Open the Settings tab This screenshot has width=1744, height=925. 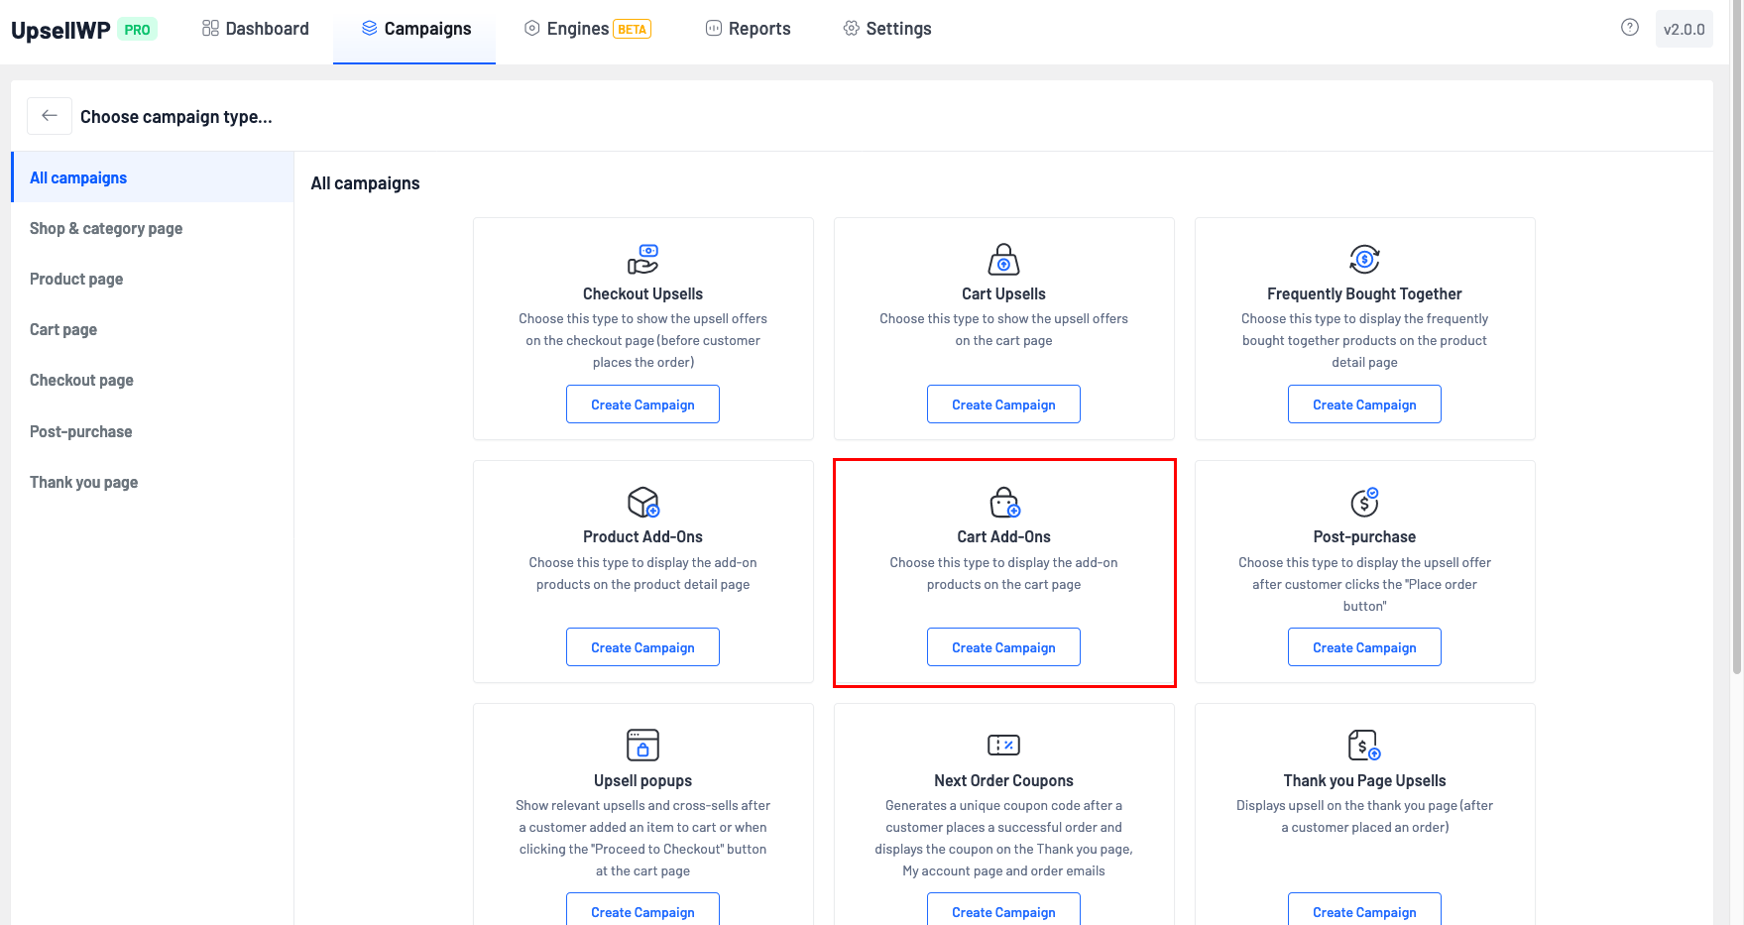[x=886, y=29]
